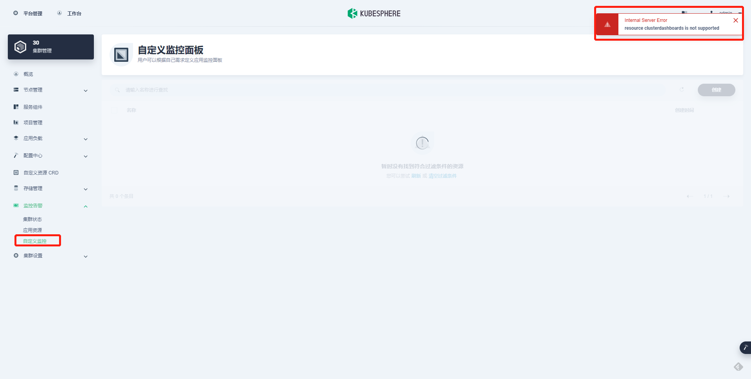This screenshot has height=379, width=751.
Task: Click the 自定义监控面板 page header icon
Action: tap(121, 55)
